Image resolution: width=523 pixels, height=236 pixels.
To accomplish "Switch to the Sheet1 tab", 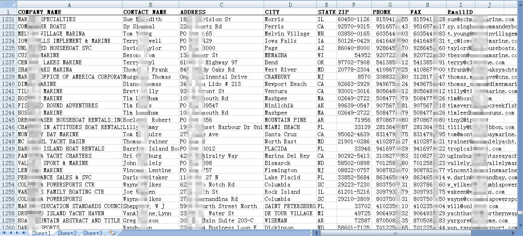I will 41,233.
